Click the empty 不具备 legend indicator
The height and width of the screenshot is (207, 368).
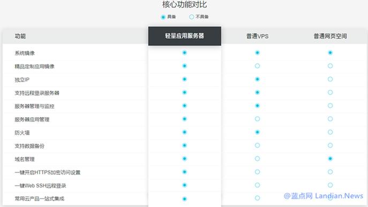pos(192,17)
